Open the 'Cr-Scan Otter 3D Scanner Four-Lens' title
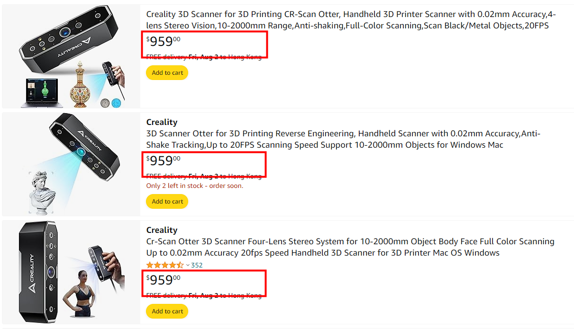The image size is (574, 329). tap(350, 247)
